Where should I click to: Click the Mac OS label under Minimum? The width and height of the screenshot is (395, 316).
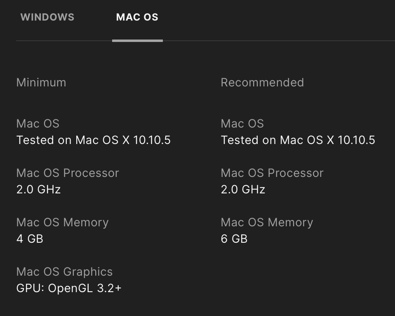pos(38,124)
